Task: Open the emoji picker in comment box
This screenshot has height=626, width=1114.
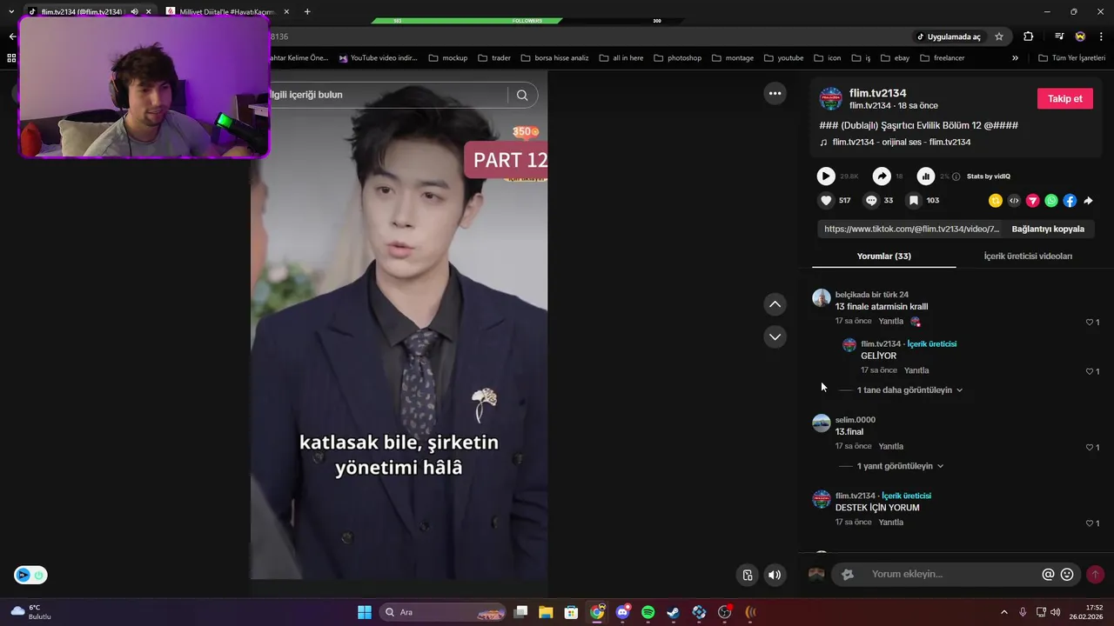Action: [x=1067, y=575]
